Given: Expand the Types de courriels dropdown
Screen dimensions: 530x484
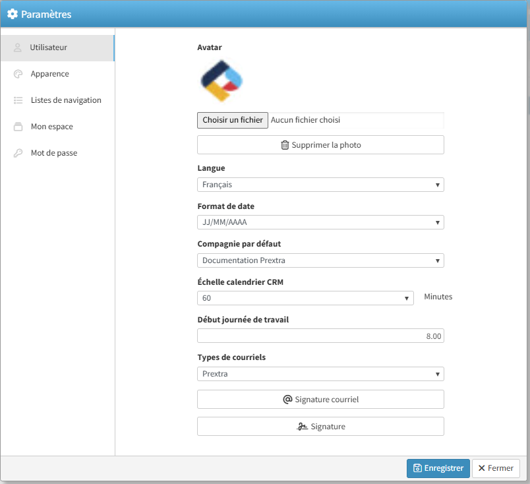Looking at the screenshot, I should [320, 374].
